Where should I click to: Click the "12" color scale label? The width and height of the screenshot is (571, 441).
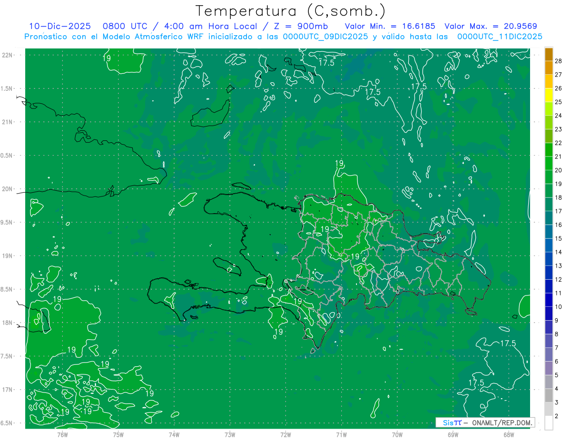coord(559,280)
